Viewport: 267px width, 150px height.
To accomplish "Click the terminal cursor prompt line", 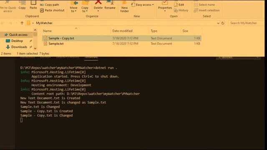I will tap(21, 120).
